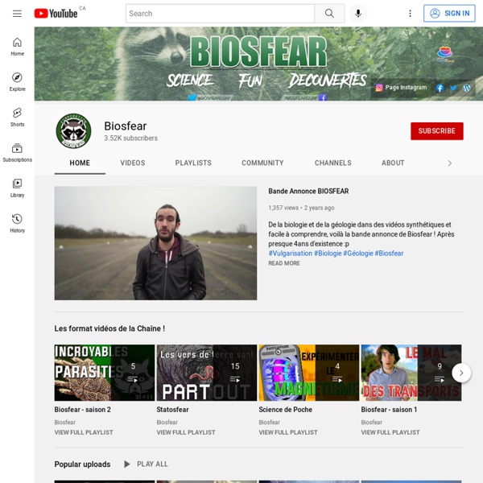Click the Les format vidéos section title
Screen dimensions: 483x483
click(x=109, y=328)
